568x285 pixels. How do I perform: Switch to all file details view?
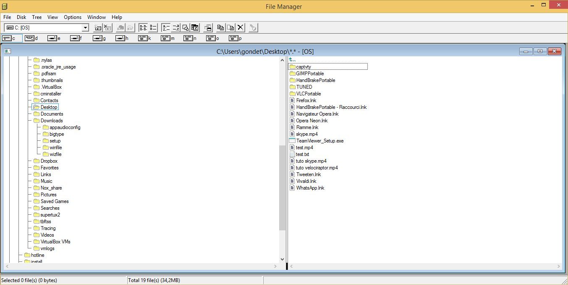(153, 28)
